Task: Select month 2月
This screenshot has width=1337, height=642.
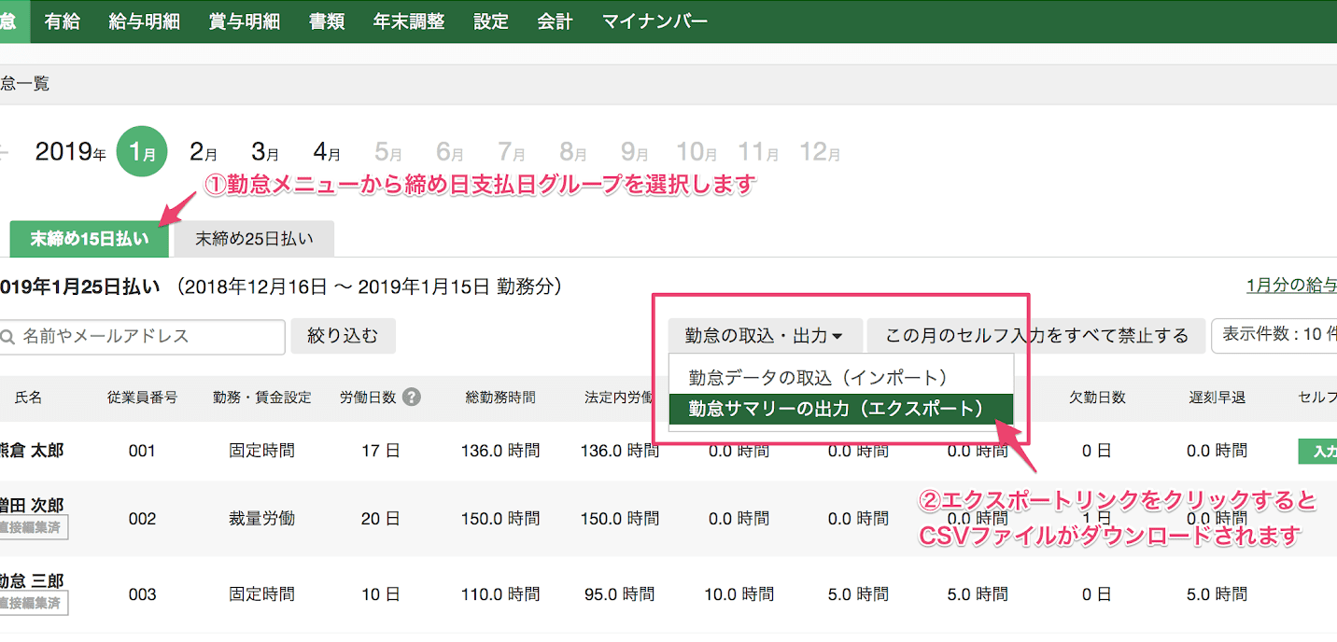Action: 204,152
